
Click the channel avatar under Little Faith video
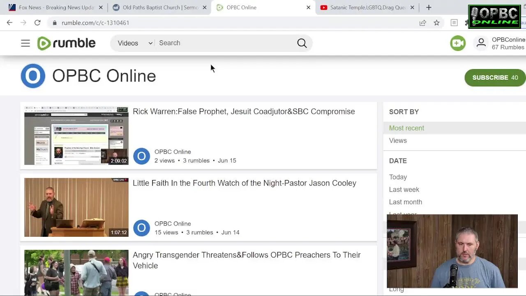pos(141,228)
